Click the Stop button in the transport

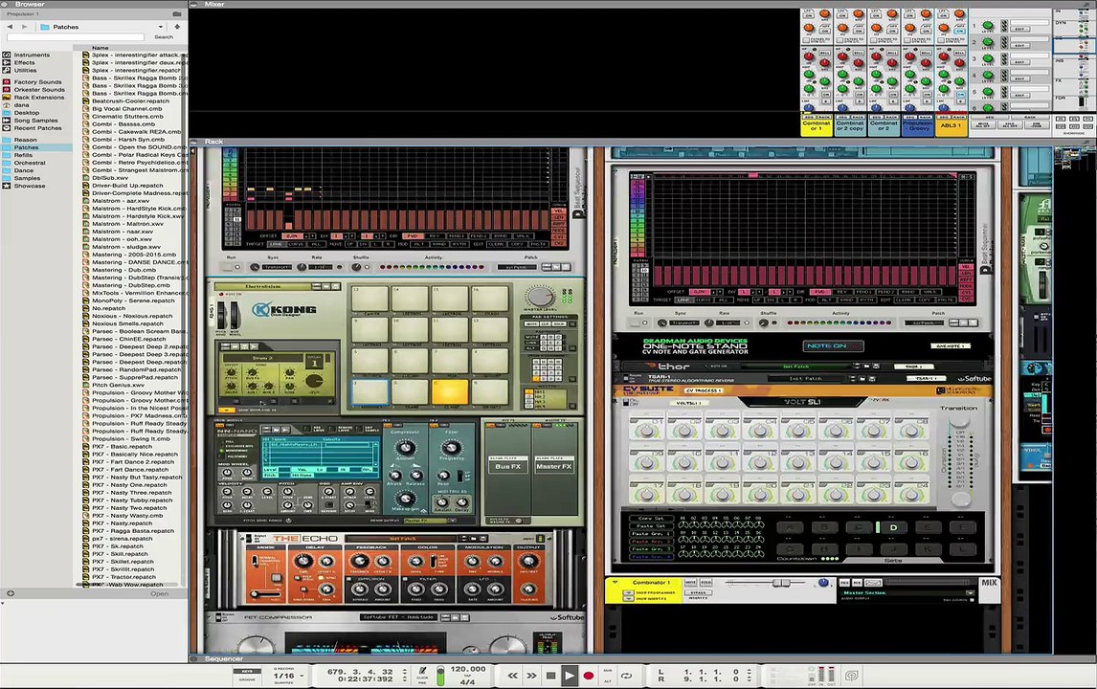[x=550, y=676]
